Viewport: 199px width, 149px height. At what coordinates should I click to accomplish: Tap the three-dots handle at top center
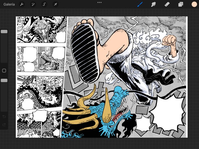pos(99,2)
